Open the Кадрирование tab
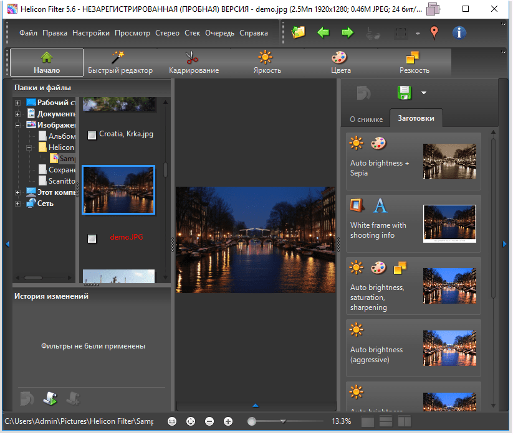513x435 pixels. click(x=194, y=62)
